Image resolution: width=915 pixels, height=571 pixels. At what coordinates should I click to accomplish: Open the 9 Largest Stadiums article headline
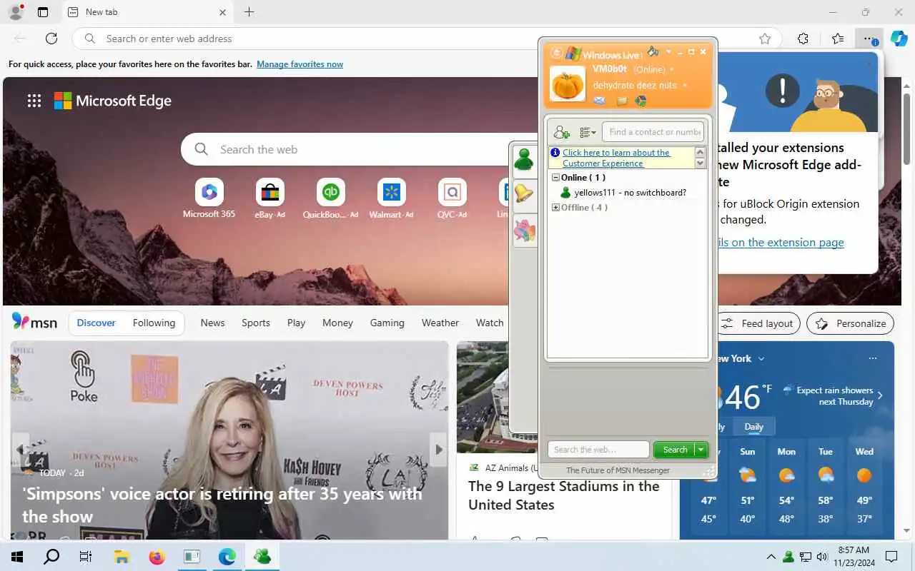[x=563, y=495]
